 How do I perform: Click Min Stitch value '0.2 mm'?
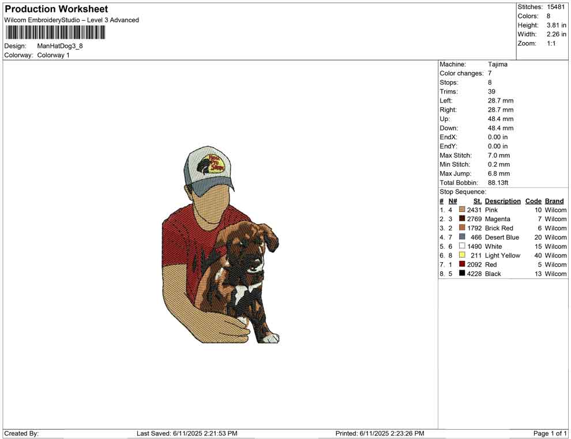tap(499, 164)
